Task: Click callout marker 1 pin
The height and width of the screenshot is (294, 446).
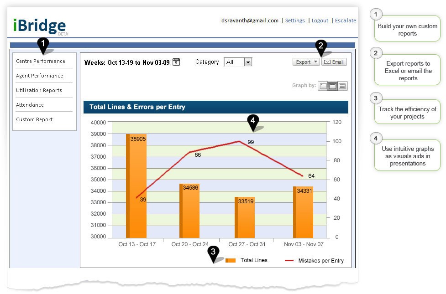Action: pos(42,44)
